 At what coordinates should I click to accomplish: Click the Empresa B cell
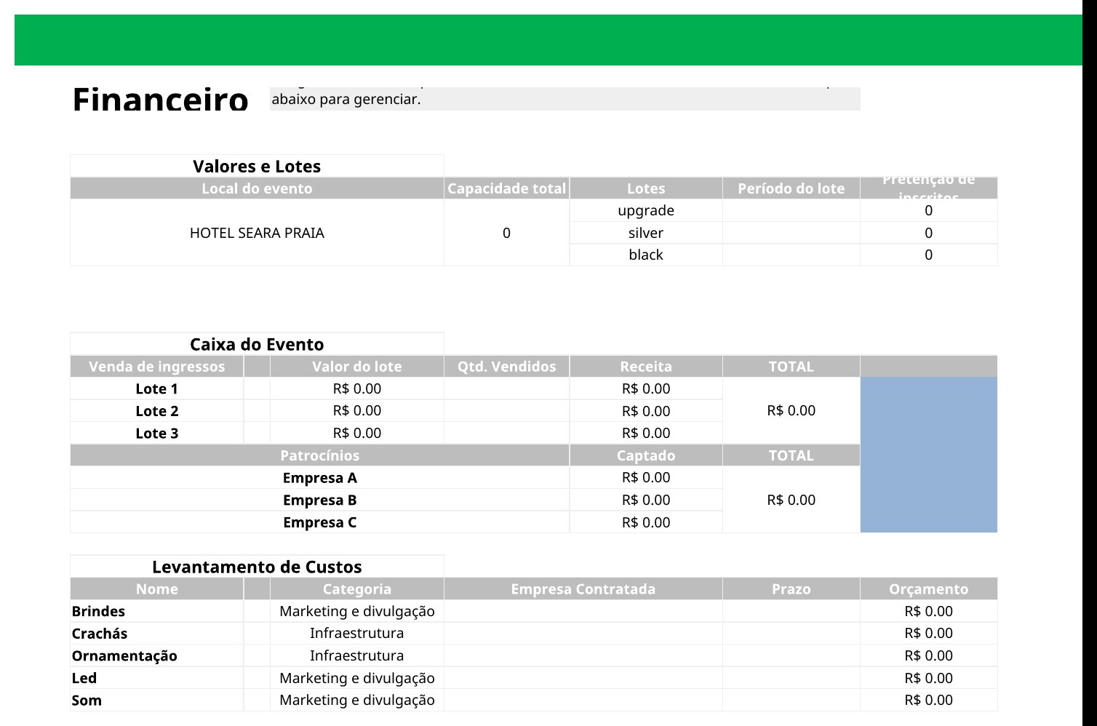(319, 500)
